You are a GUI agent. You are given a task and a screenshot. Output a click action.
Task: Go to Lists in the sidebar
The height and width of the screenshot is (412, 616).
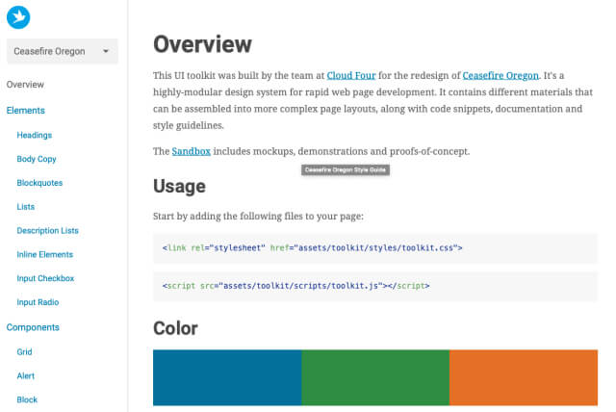(26, 207)
